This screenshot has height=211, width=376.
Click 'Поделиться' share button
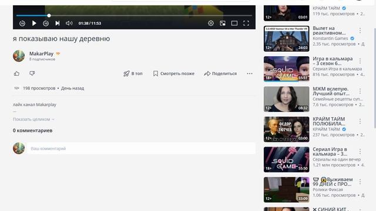[x=220, y=74]
